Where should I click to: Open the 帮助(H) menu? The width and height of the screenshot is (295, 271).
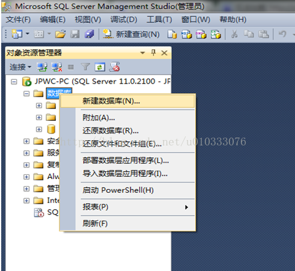tap(233, 20)
